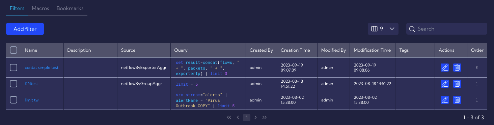
Task: Open the Bookmarks tab
Action: [70, 8]
